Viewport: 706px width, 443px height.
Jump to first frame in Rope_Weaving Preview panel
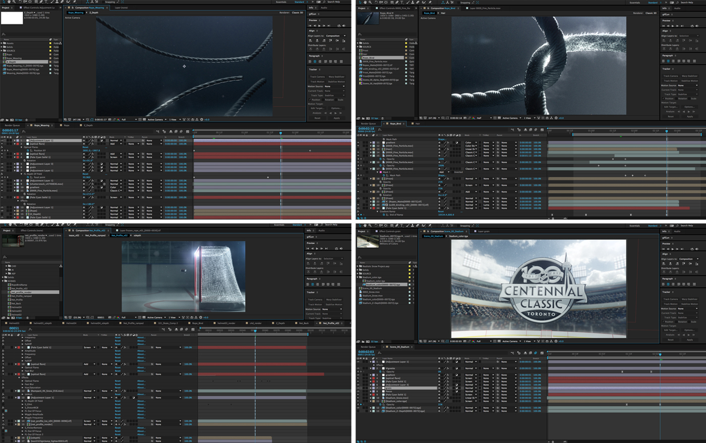click(310, 26)
